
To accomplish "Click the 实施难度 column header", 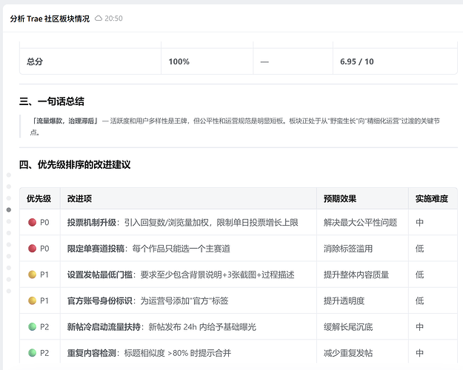I will click(432, 198).
